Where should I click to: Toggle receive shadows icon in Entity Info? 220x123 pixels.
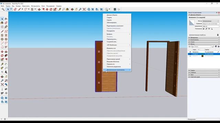[209, 29]
